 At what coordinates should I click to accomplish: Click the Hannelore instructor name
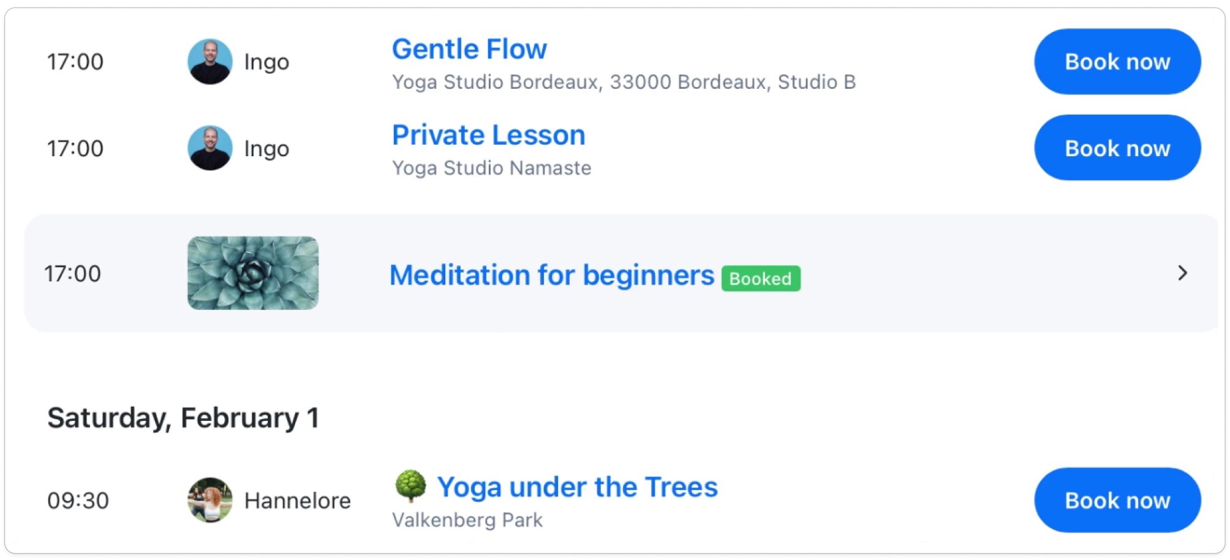297,501
